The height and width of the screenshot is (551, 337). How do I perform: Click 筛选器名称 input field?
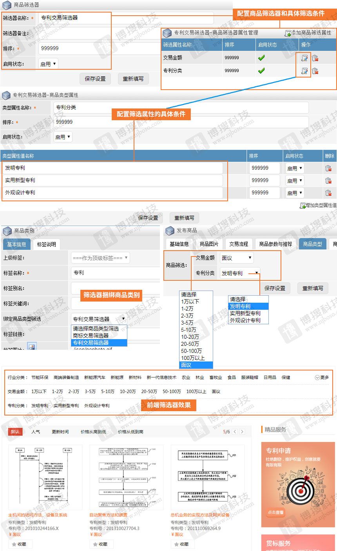coord(125,18)
